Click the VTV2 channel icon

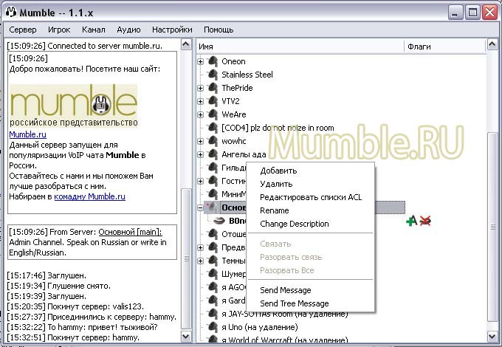(213, 101)
